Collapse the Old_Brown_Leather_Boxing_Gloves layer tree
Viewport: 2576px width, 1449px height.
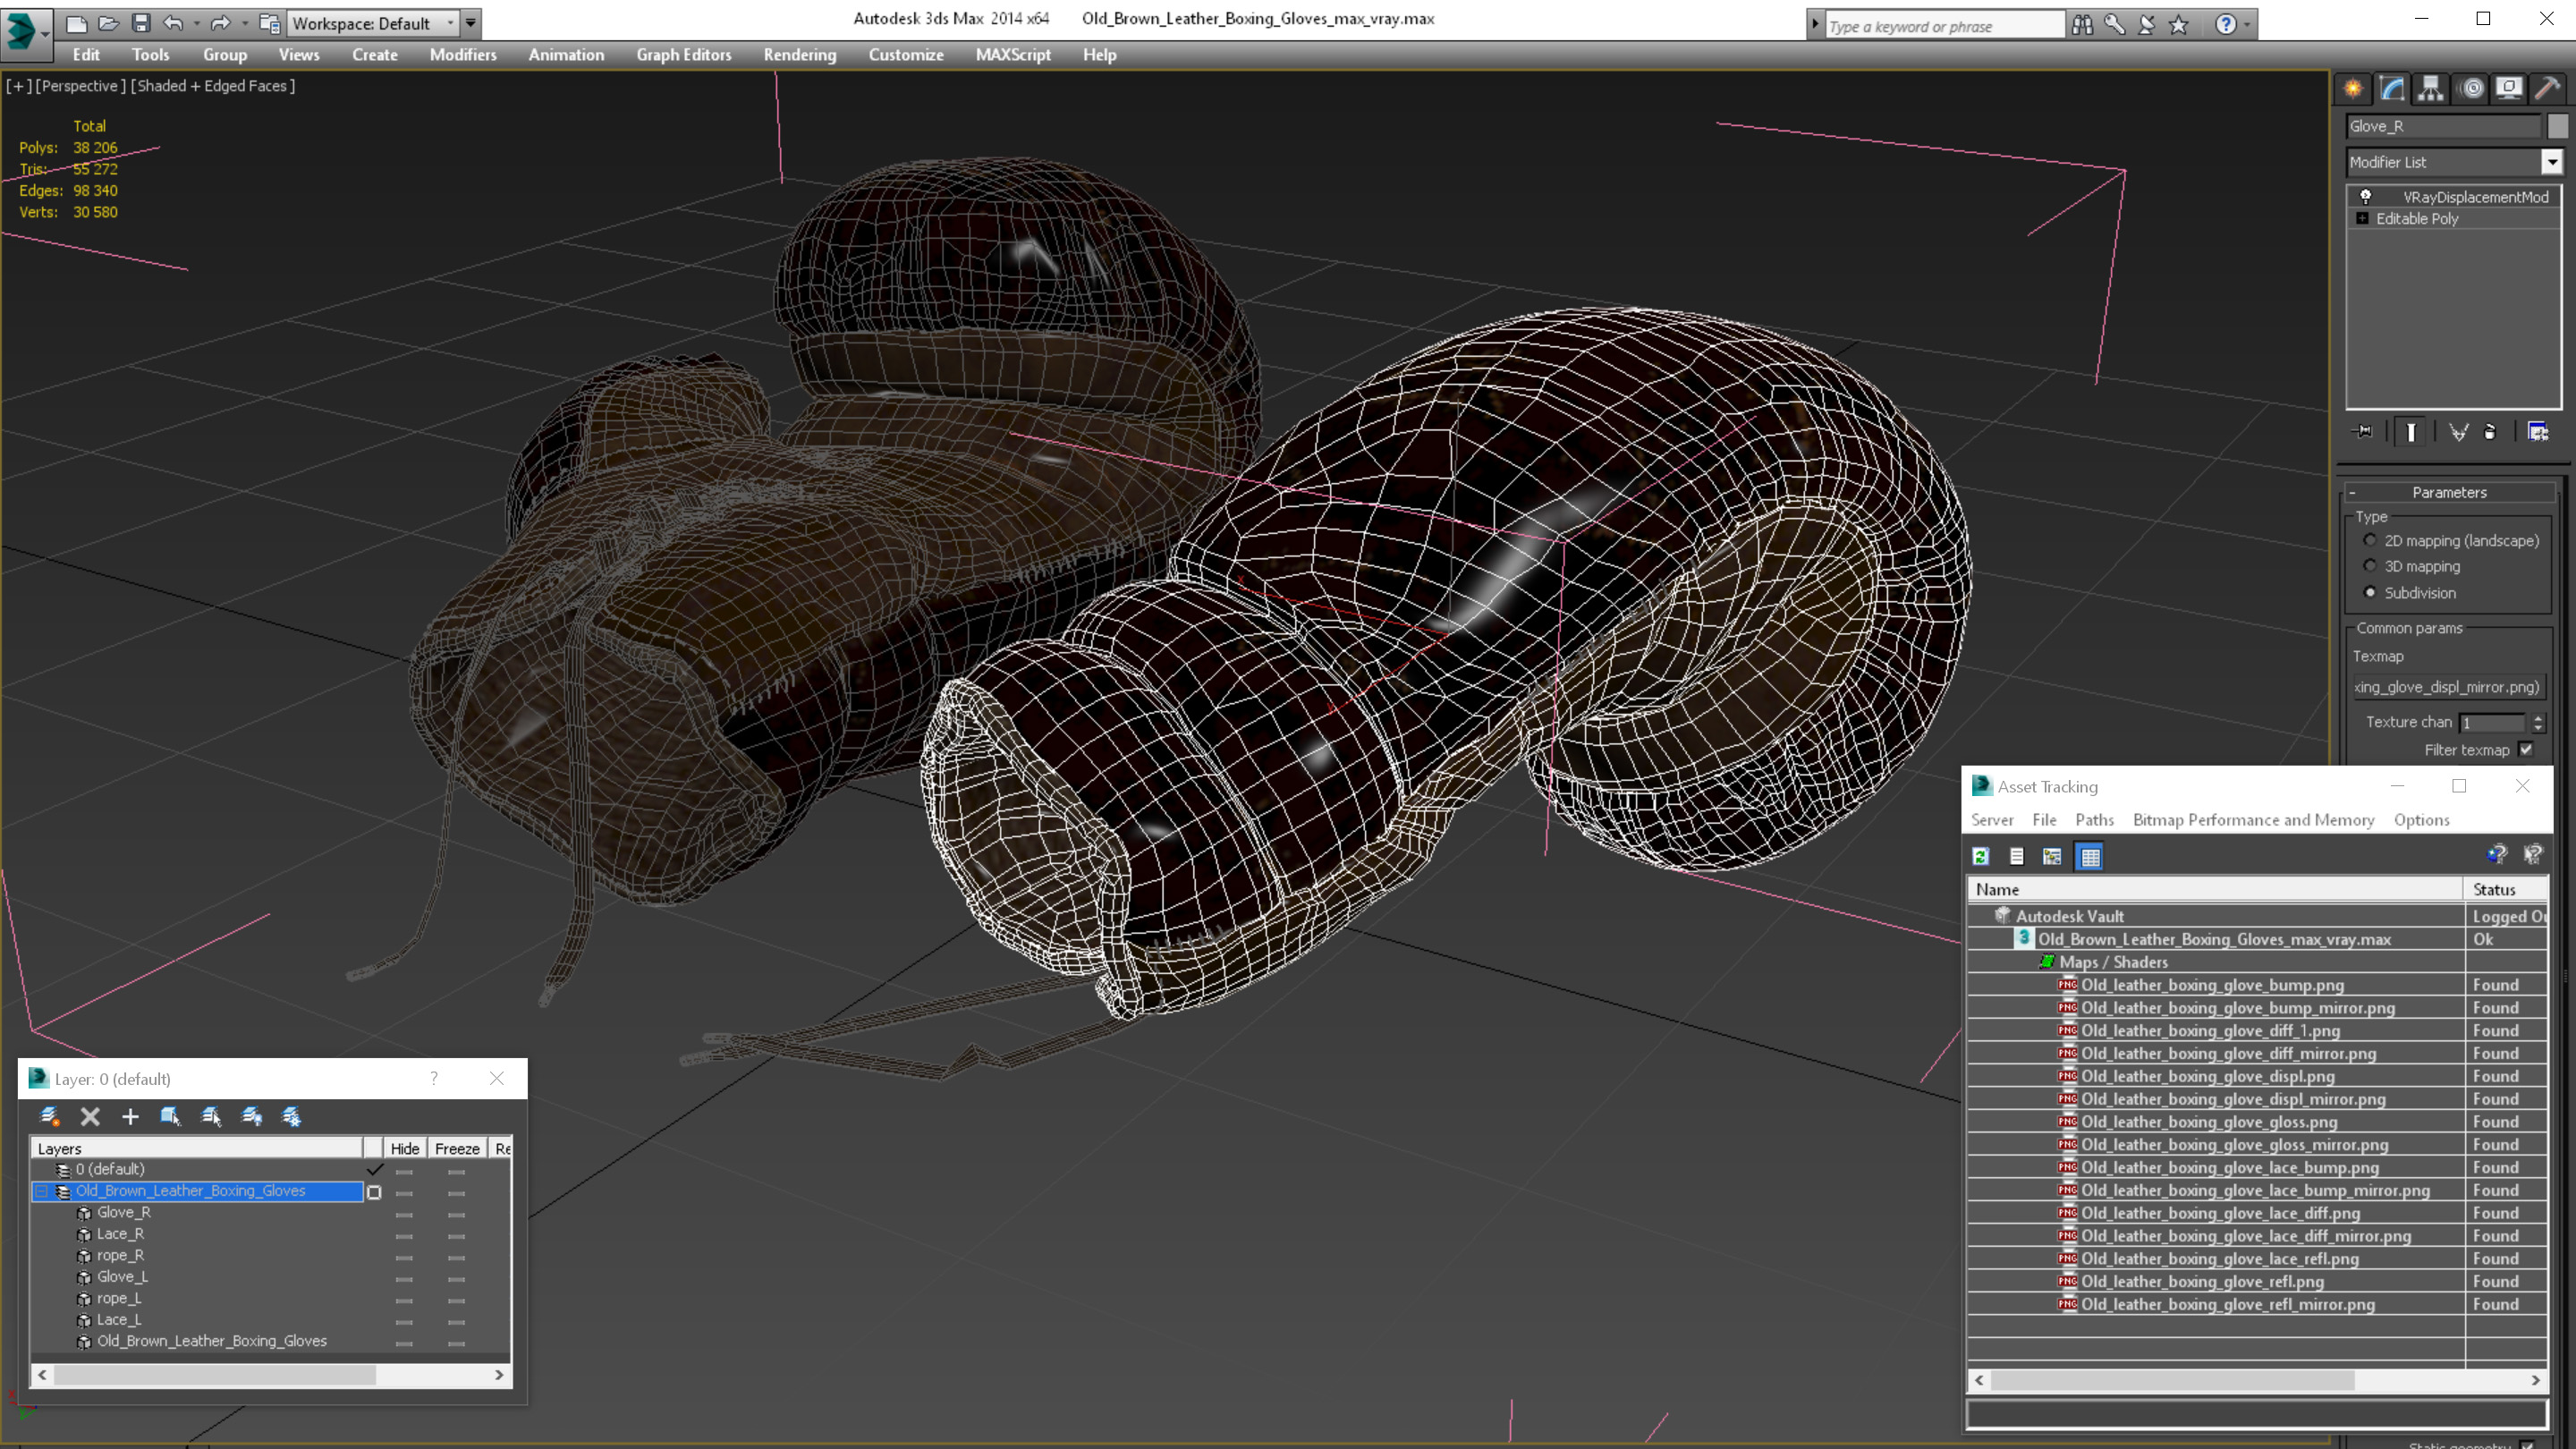pyautogui.click(x=42, y=1191)
